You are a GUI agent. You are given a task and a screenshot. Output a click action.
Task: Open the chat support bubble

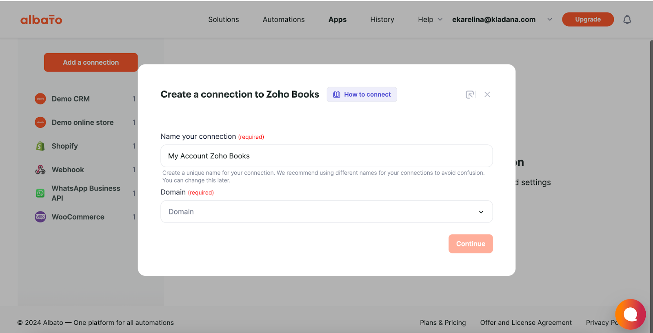630,314
